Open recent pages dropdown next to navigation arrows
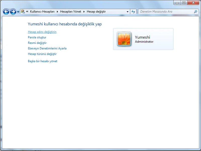The width and height of the screenshot is (201, 151). click(18, 12)
